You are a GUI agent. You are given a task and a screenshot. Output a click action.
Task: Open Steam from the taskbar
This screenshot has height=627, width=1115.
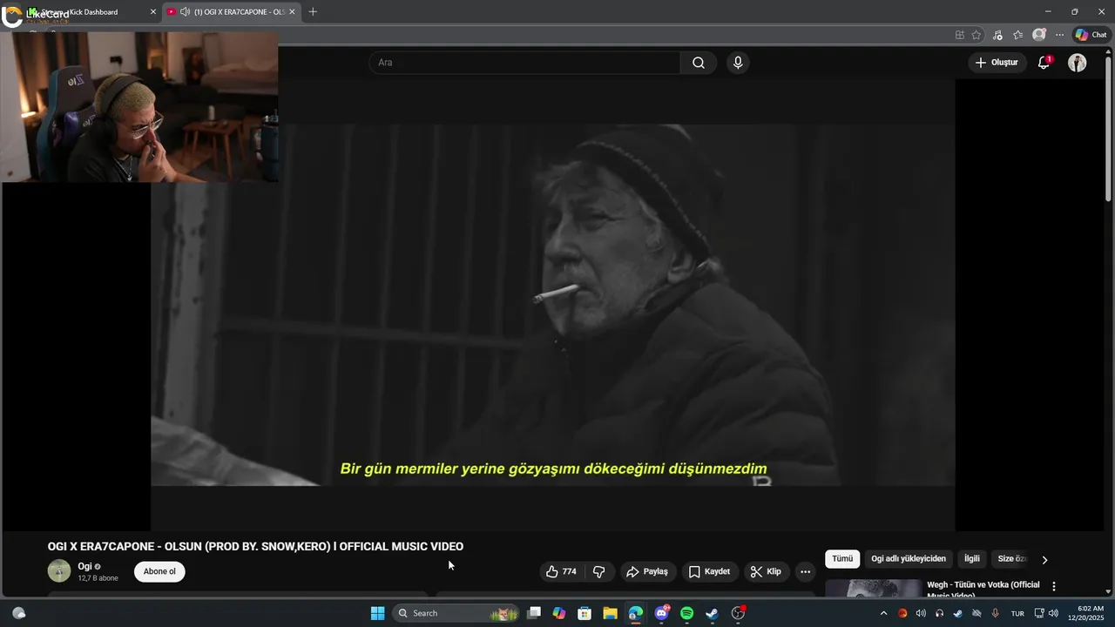pyautogui.click(x=712, y=613)
